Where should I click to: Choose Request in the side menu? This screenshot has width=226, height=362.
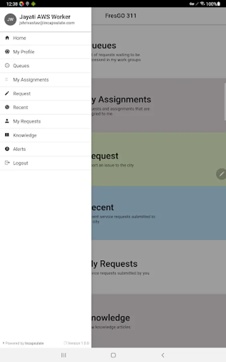pyautogui.click(x=46, y=93)
